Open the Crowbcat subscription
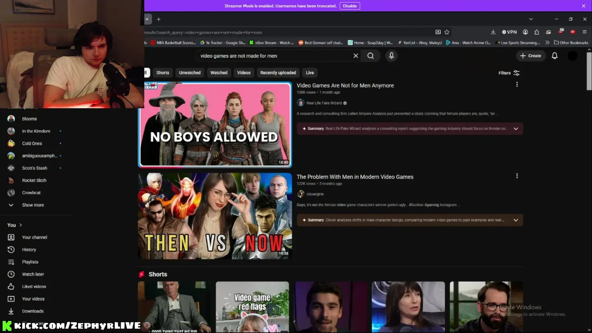The width and height of the screenshot is (592, 333). (x=31, y=192)
